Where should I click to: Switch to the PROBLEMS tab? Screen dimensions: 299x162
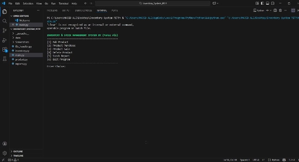coord(52,10)
